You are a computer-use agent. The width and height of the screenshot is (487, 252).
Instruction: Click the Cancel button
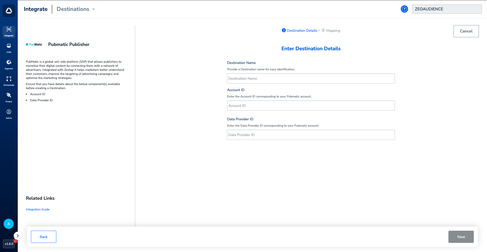pos(466,31)
